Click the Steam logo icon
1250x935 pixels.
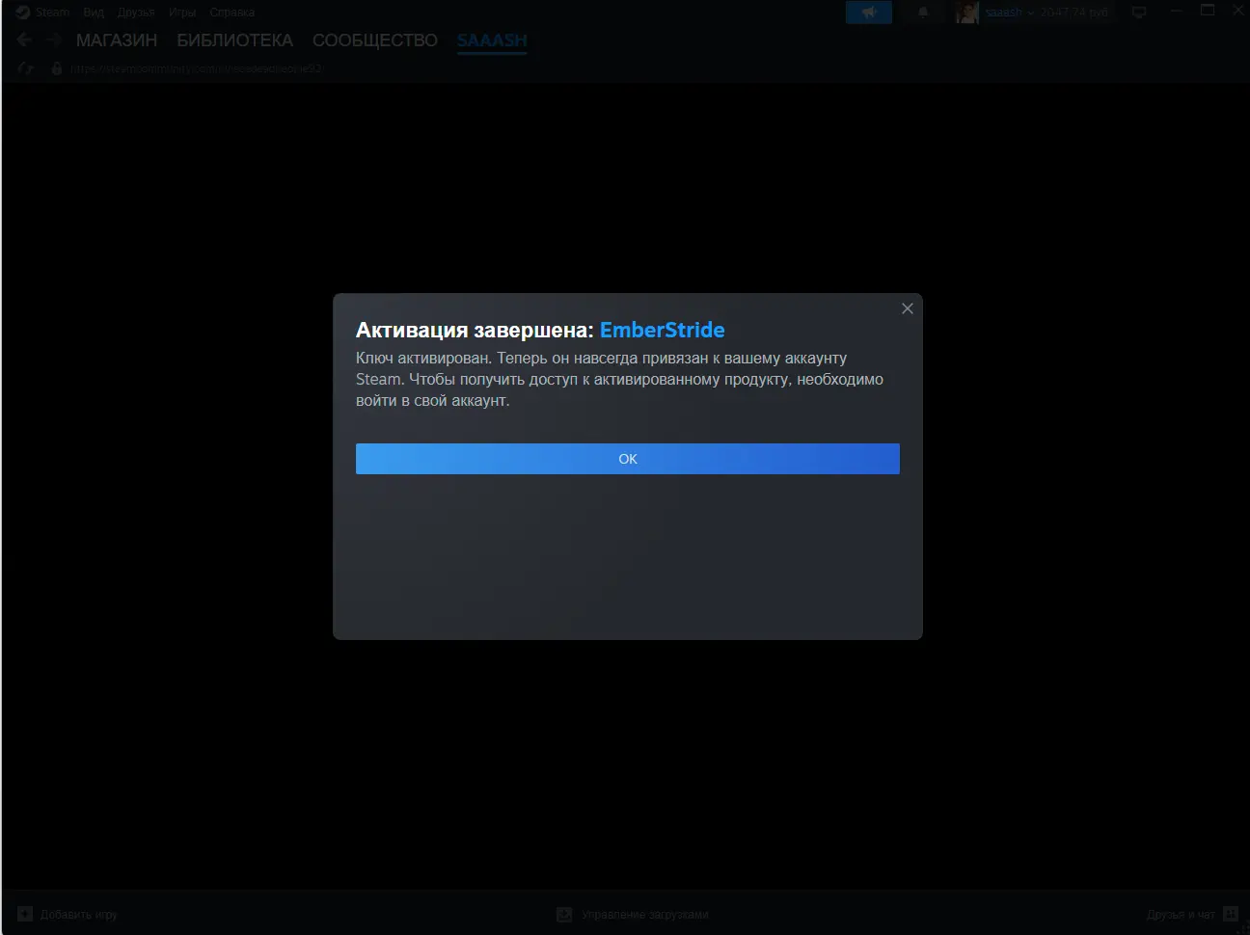click(23, 13)
